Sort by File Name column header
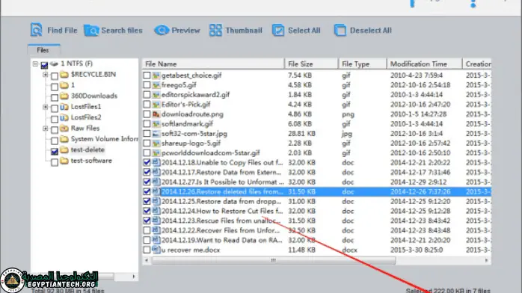This screenshot has height=293, width=522. pyautogui.click(x=213, y=64)
